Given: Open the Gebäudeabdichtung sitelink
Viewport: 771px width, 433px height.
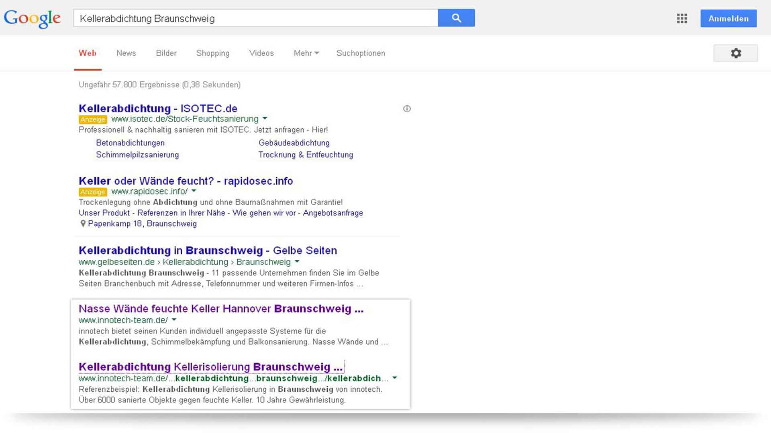Looking at the screenshot, I should click(294, 143).
